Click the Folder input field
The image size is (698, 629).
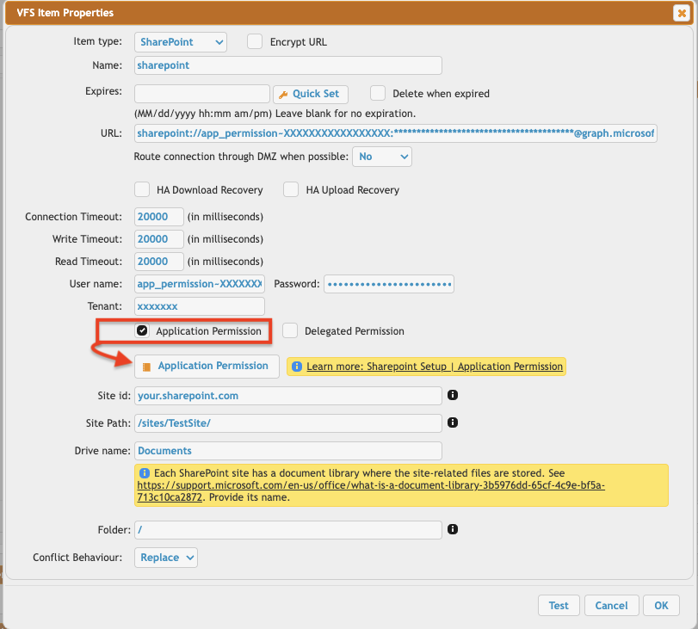point(288,530)
